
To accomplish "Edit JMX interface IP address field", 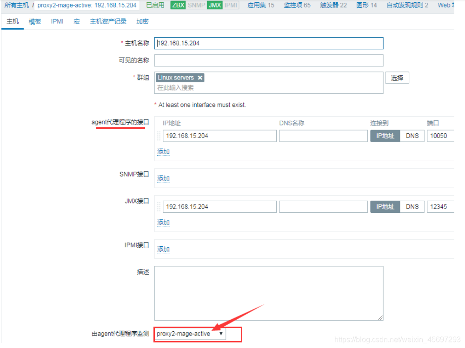I will click(x=219, y=207).
